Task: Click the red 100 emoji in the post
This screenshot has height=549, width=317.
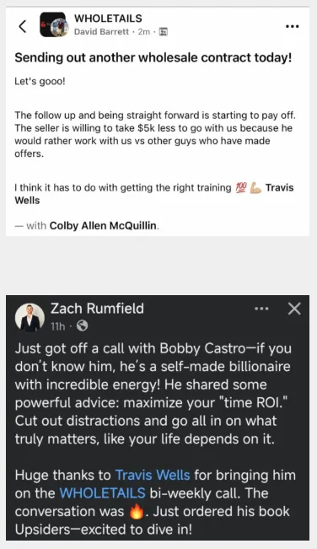Action: pos(241,188)
